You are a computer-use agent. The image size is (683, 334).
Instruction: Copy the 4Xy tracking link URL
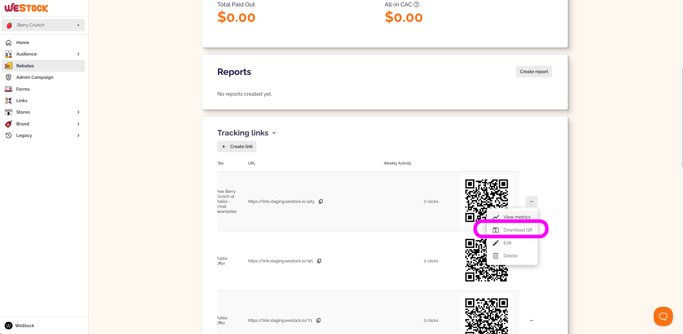[321, 201]
